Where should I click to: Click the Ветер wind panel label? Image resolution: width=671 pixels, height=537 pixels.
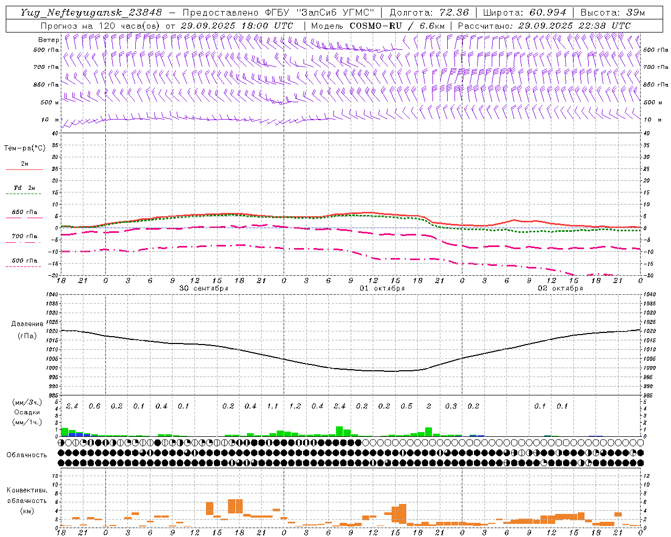click(48, 40)
